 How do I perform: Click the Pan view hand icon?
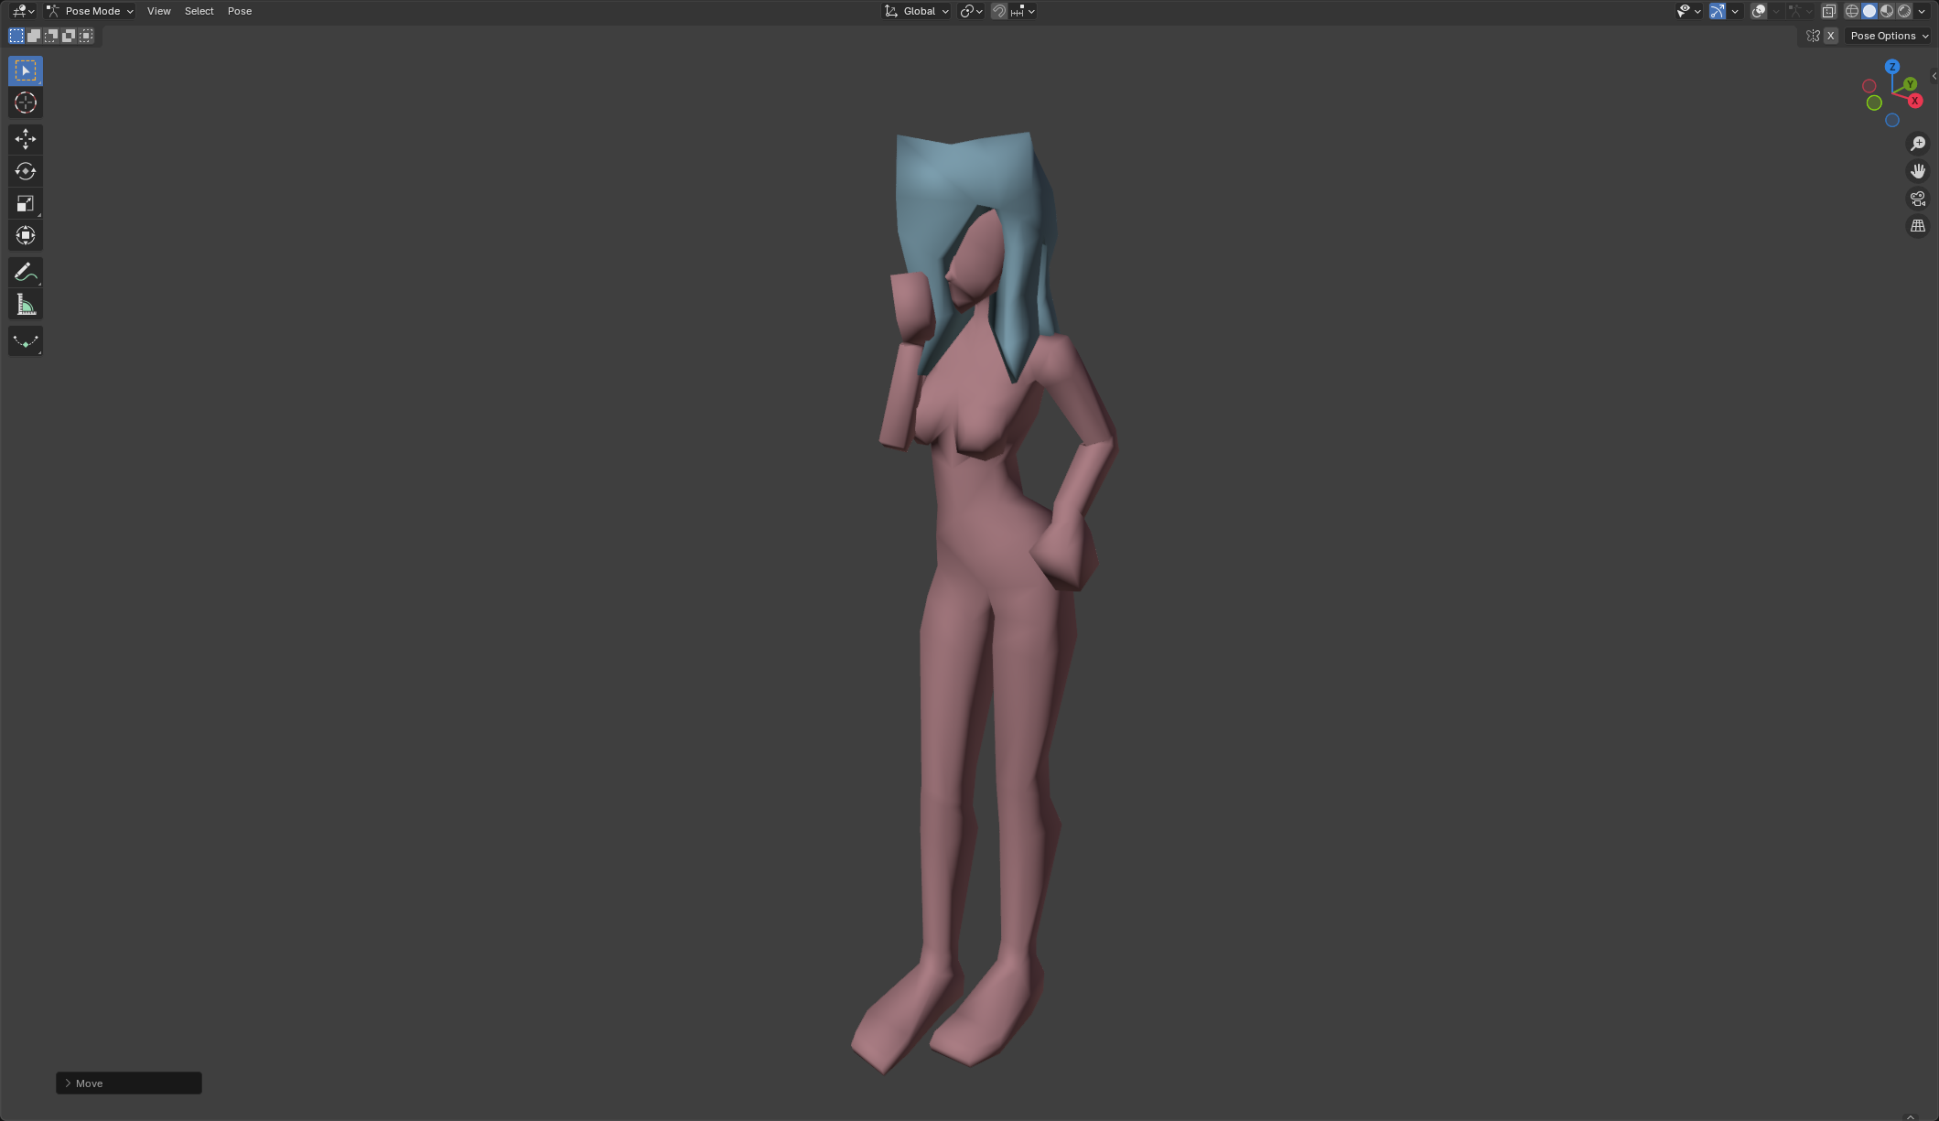[1918, 171]
